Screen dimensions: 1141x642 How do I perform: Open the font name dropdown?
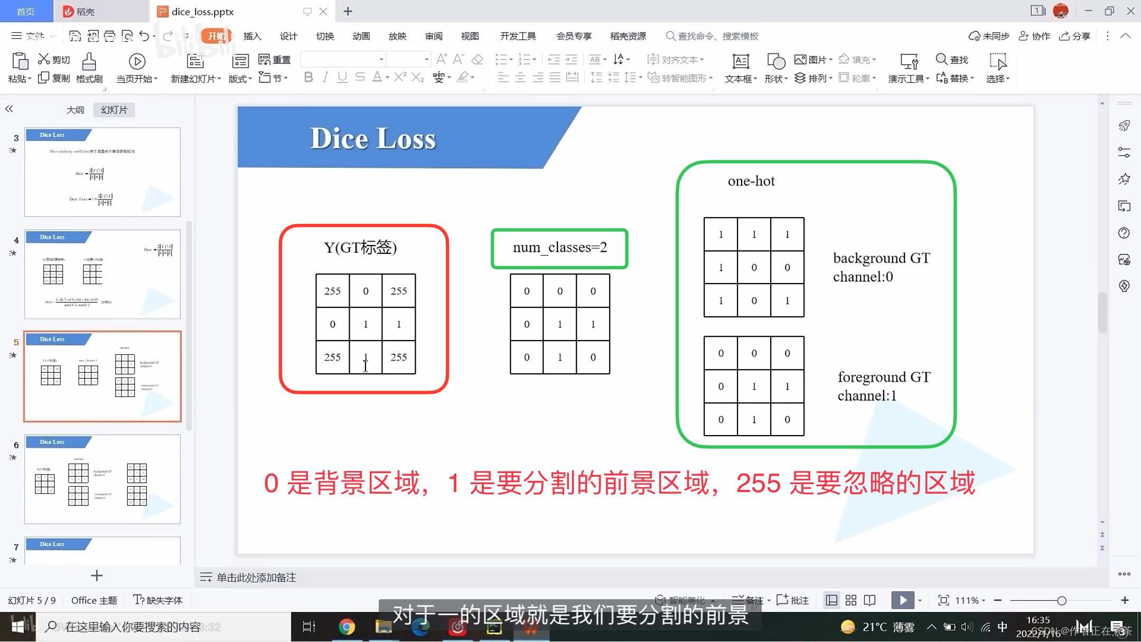[x=381, y=59]
